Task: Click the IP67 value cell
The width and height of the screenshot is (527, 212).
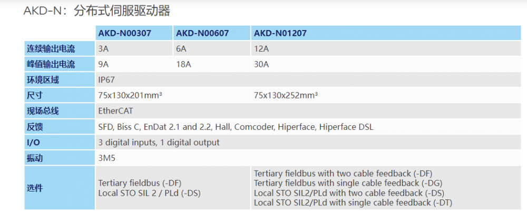Action: click(x=106, y=80)
